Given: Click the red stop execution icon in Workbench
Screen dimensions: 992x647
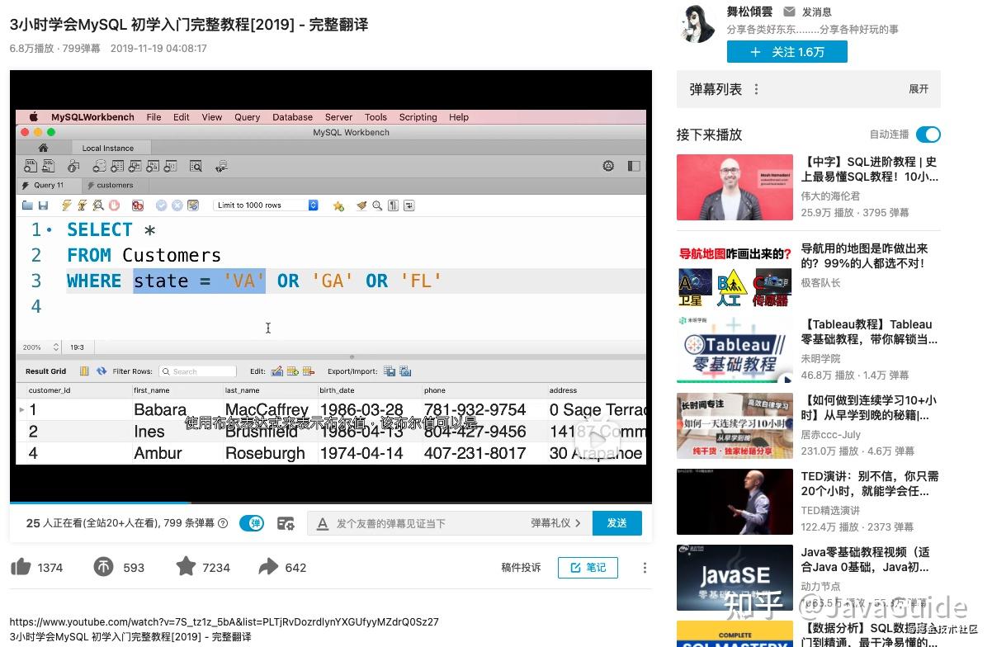Looking at the screenshot, I should point(113,205).
